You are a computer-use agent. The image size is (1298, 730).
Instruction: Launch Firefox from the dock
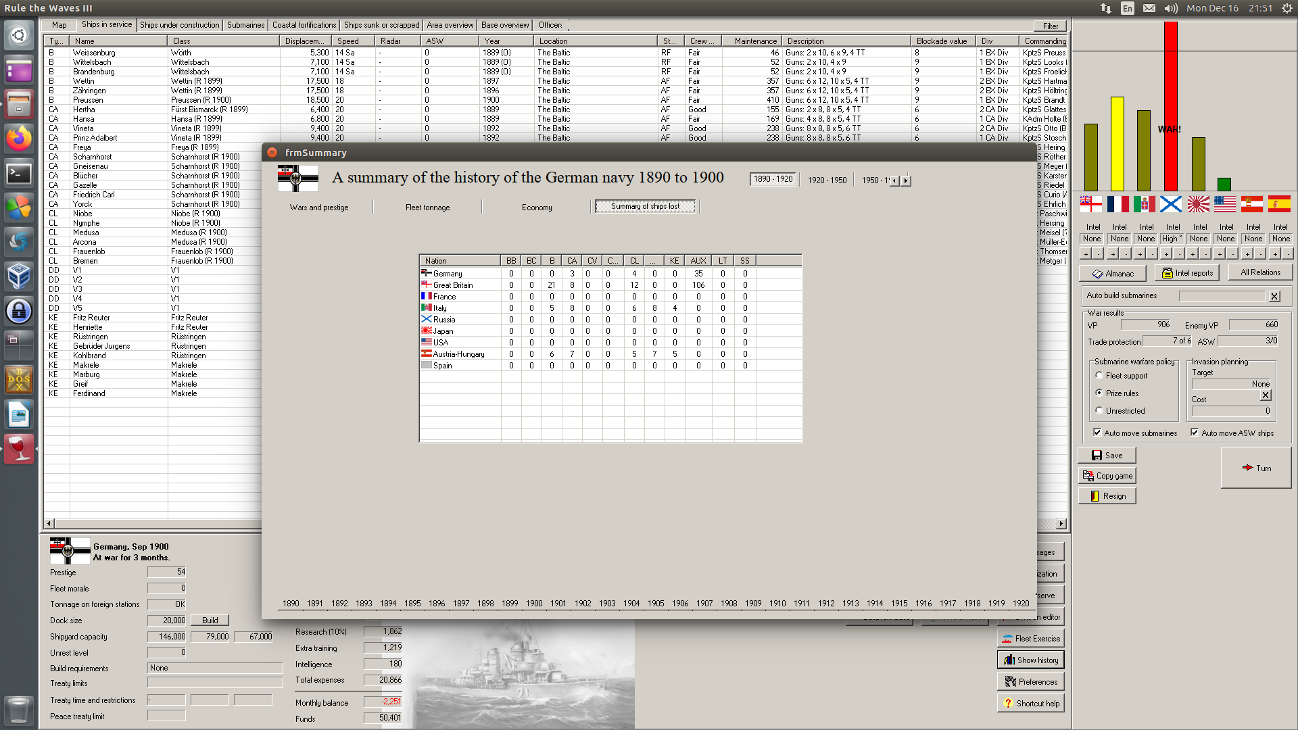[x=19, y=139]
